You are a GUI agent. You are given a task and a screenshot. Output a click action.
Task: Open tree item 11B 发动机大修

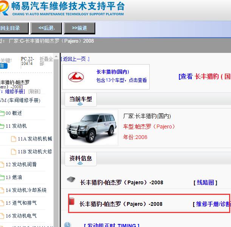pyautogui.click(x=35, y=151)
